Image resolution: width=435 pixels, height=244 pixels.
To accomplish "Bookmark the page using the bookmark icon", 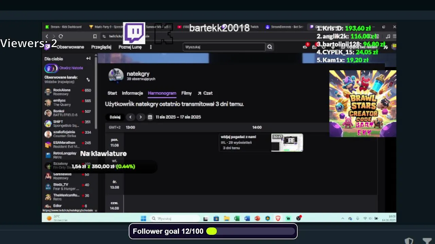I will point(95,36).
